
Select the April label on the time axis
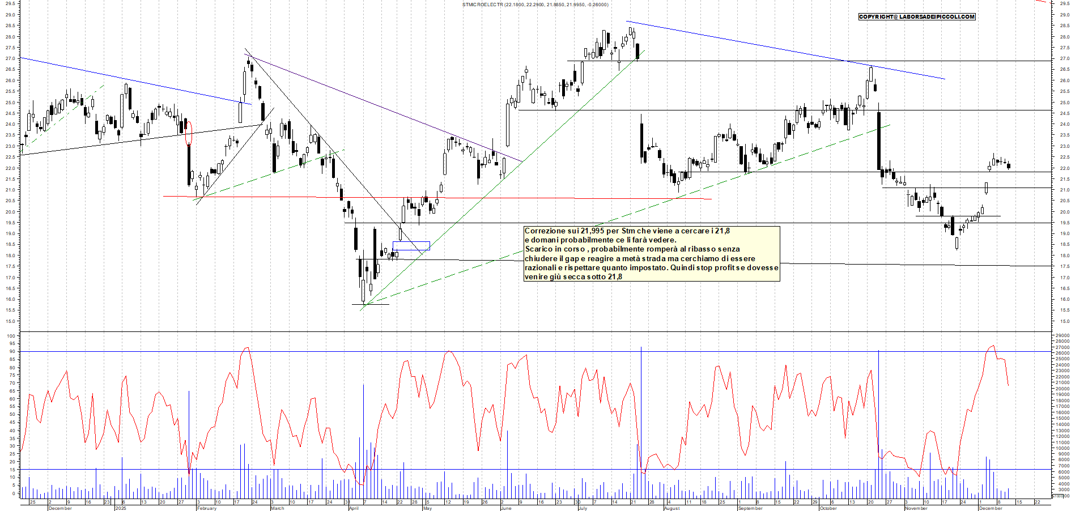pyautogui.click(x=354, y=508)
